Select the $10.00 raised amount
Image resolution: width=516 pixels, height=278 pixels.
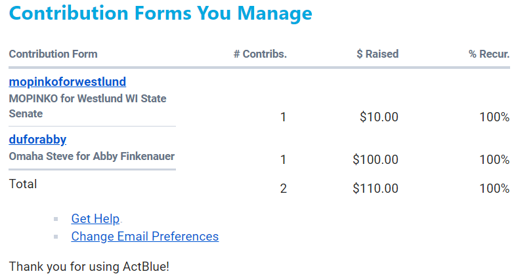(379, 117)
